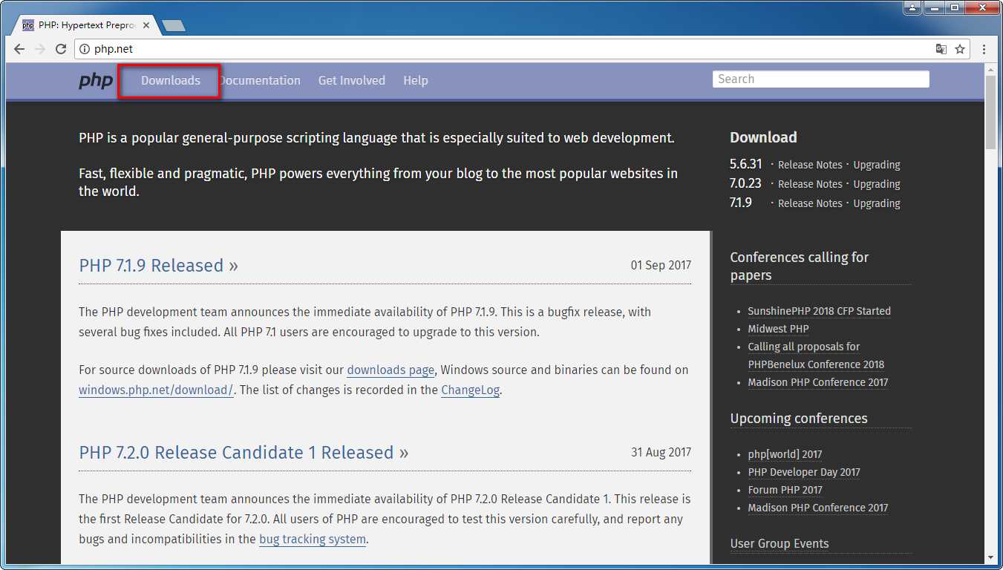Click the Chrome user profile icon
This screenshot has width=1003, height=570.
coord(912,7)
